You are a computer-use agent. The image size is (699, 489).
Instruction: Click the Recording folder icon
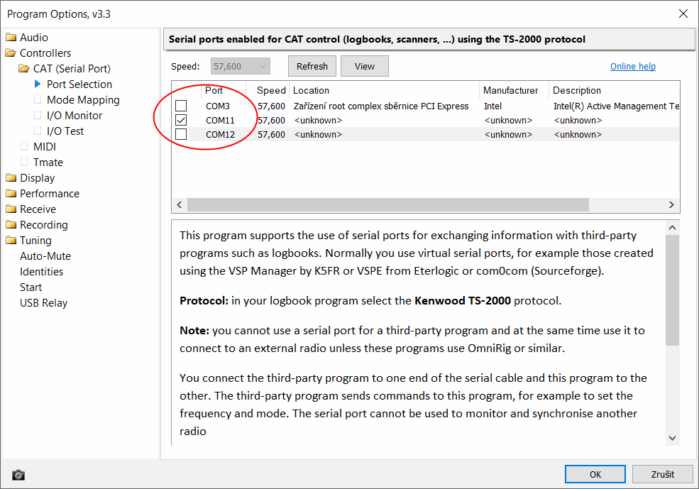pyautogui.click(x=11, y=225)
